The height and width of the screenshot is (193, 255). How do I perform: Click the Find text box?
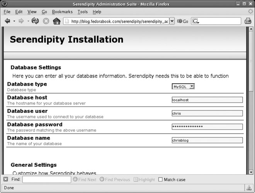(46, 179)
